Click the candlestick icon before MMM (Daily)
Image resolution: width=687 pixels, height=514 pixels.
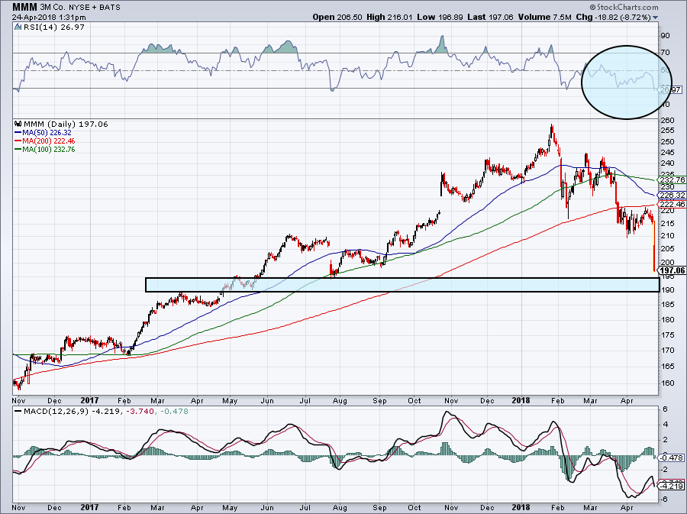pos(18,124)
